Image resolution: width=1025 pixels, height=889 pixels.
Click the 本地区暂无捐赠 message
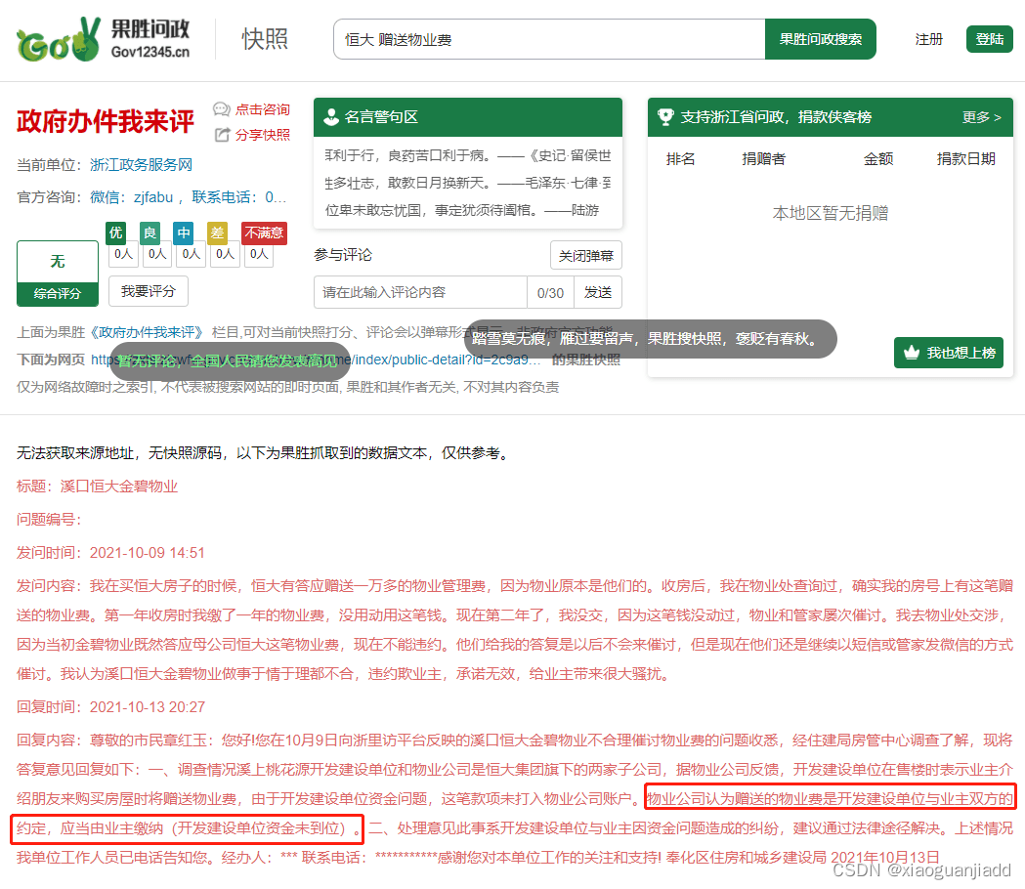(831, 213)
